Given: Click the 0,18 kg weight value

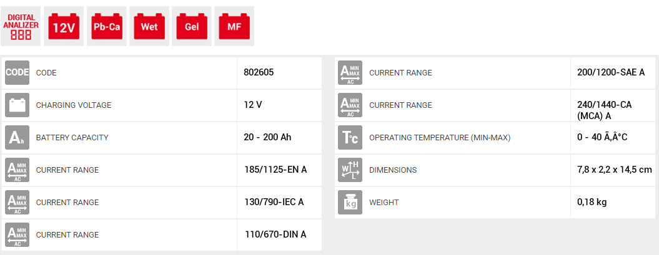Looking at the screenshot, I should click(x=592, y=202).
